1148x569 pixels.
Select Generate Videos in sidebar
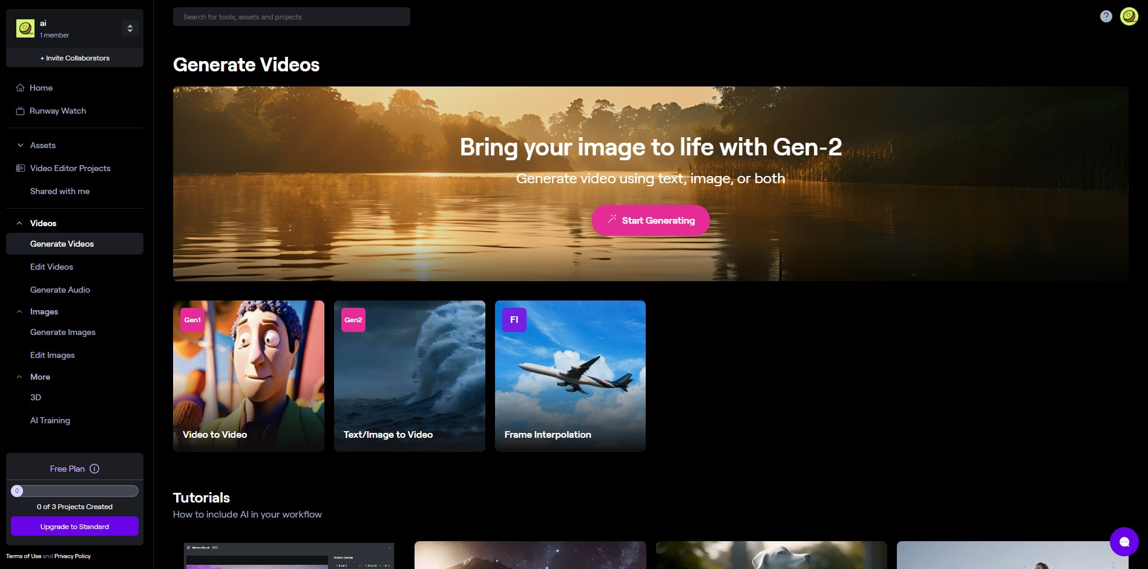point(74,244)
